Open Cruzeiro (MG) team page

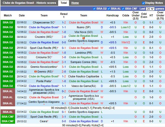click(x=44, y=37)
